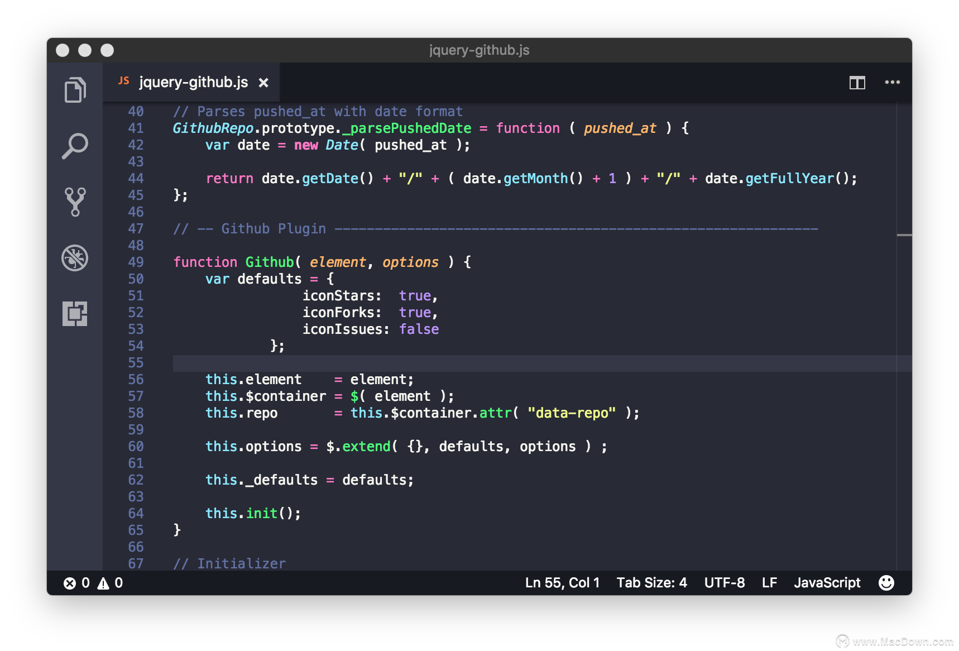
Task: Click 'iconForks:' property on line 52
Action: click(x=342, y=313)
